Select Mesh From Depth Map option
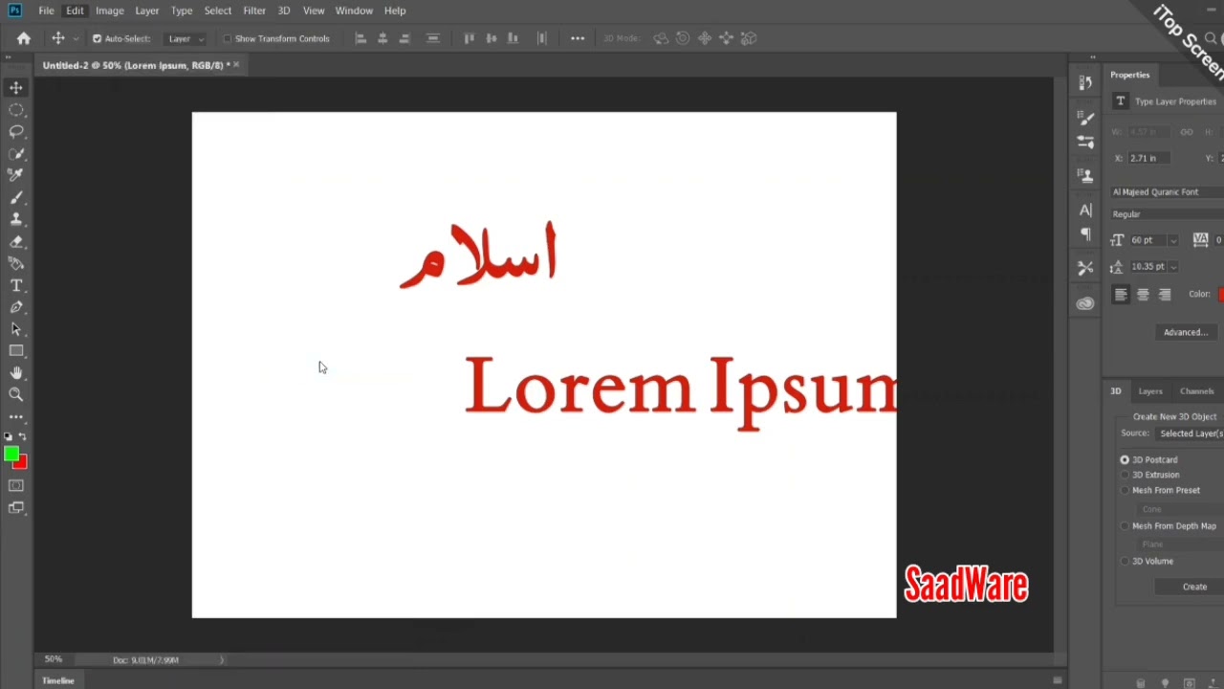The image size is (1224, 689). tap(1125, 526)
